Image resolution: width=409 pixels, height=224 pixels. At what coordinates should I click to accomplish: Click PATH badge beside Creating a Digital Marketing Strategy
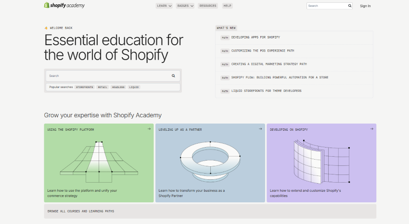(225, 64)
